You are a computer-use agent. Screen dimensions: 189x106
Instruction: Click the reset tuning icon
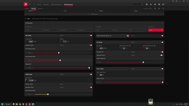click(163, 9)
